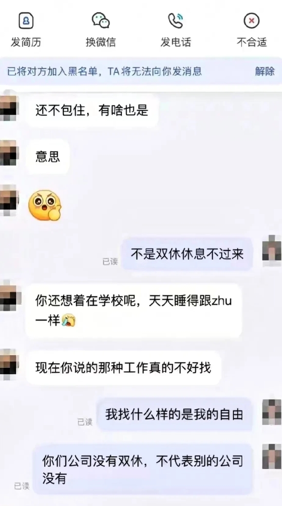Select the 还不包住，有啥也是 message bubble

[x=92, y=111]
